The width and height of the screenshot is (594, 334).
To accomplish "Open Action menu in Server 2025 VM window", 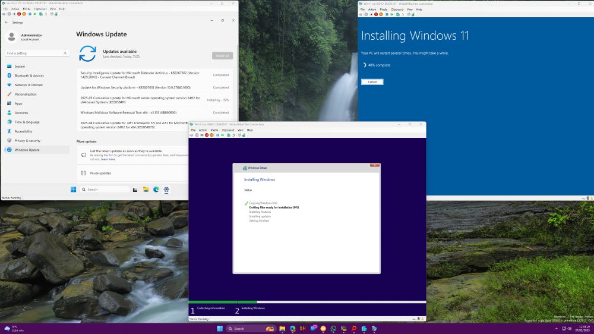I will point(15,9).
